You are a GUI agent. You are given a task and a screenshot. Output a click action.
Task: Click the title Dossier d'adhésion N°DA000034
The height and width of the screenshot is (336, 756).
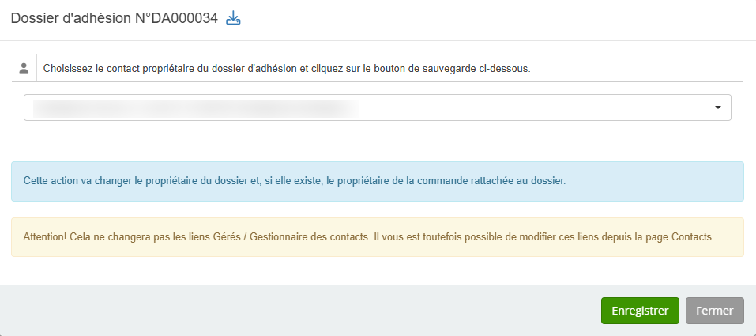tap(114, 19)
